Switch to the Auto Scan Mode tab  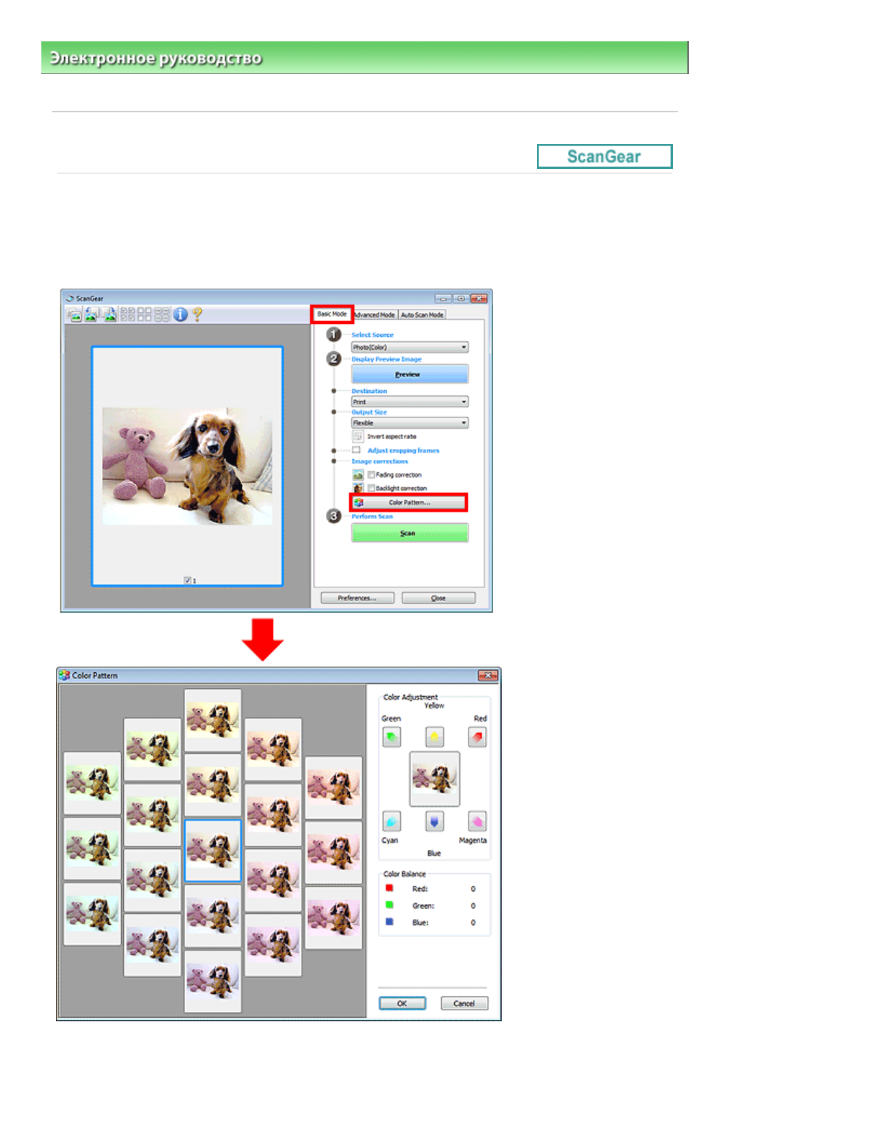pyautogui.click(x=422, y=315)
